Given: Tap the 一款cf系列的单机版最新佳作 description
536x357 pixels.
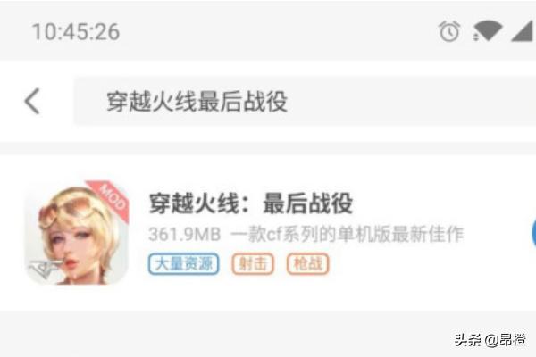Looking at the screenshot, I should point(347,235).
